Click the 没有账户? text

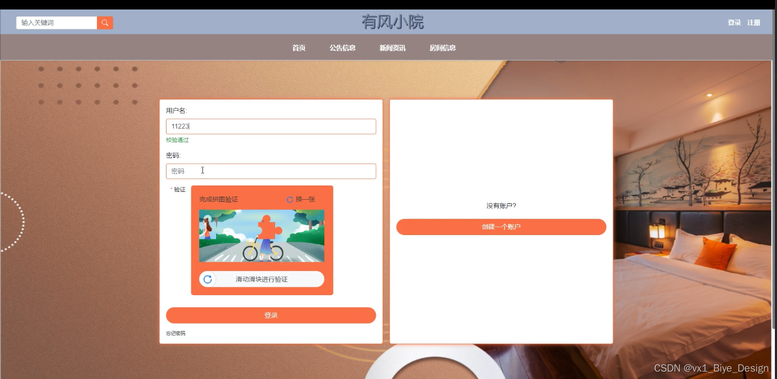(x=501, y=206)
